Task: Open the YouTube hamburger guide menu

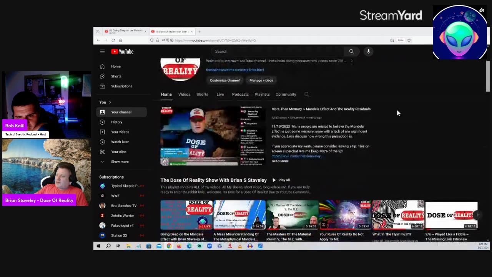Action: click(102, 51)
